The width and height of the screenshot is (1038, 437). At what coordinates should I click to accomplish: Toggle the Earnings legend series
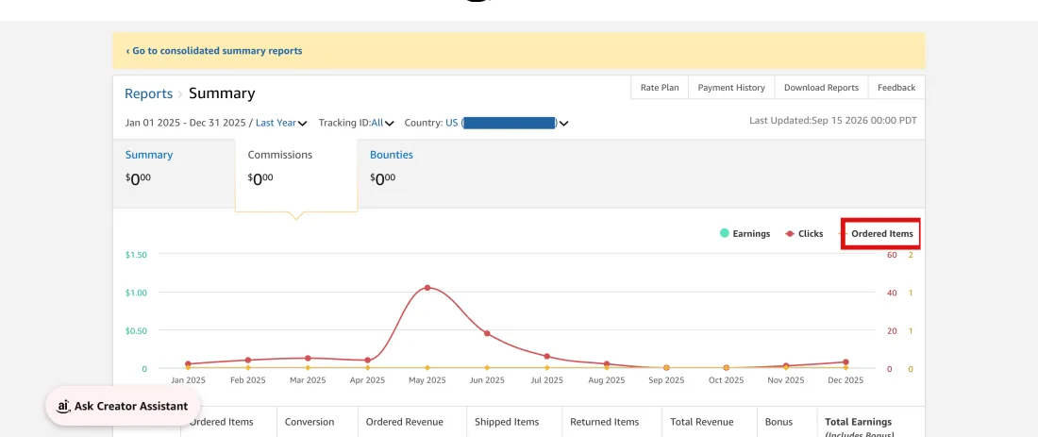(x=745, y=234)
